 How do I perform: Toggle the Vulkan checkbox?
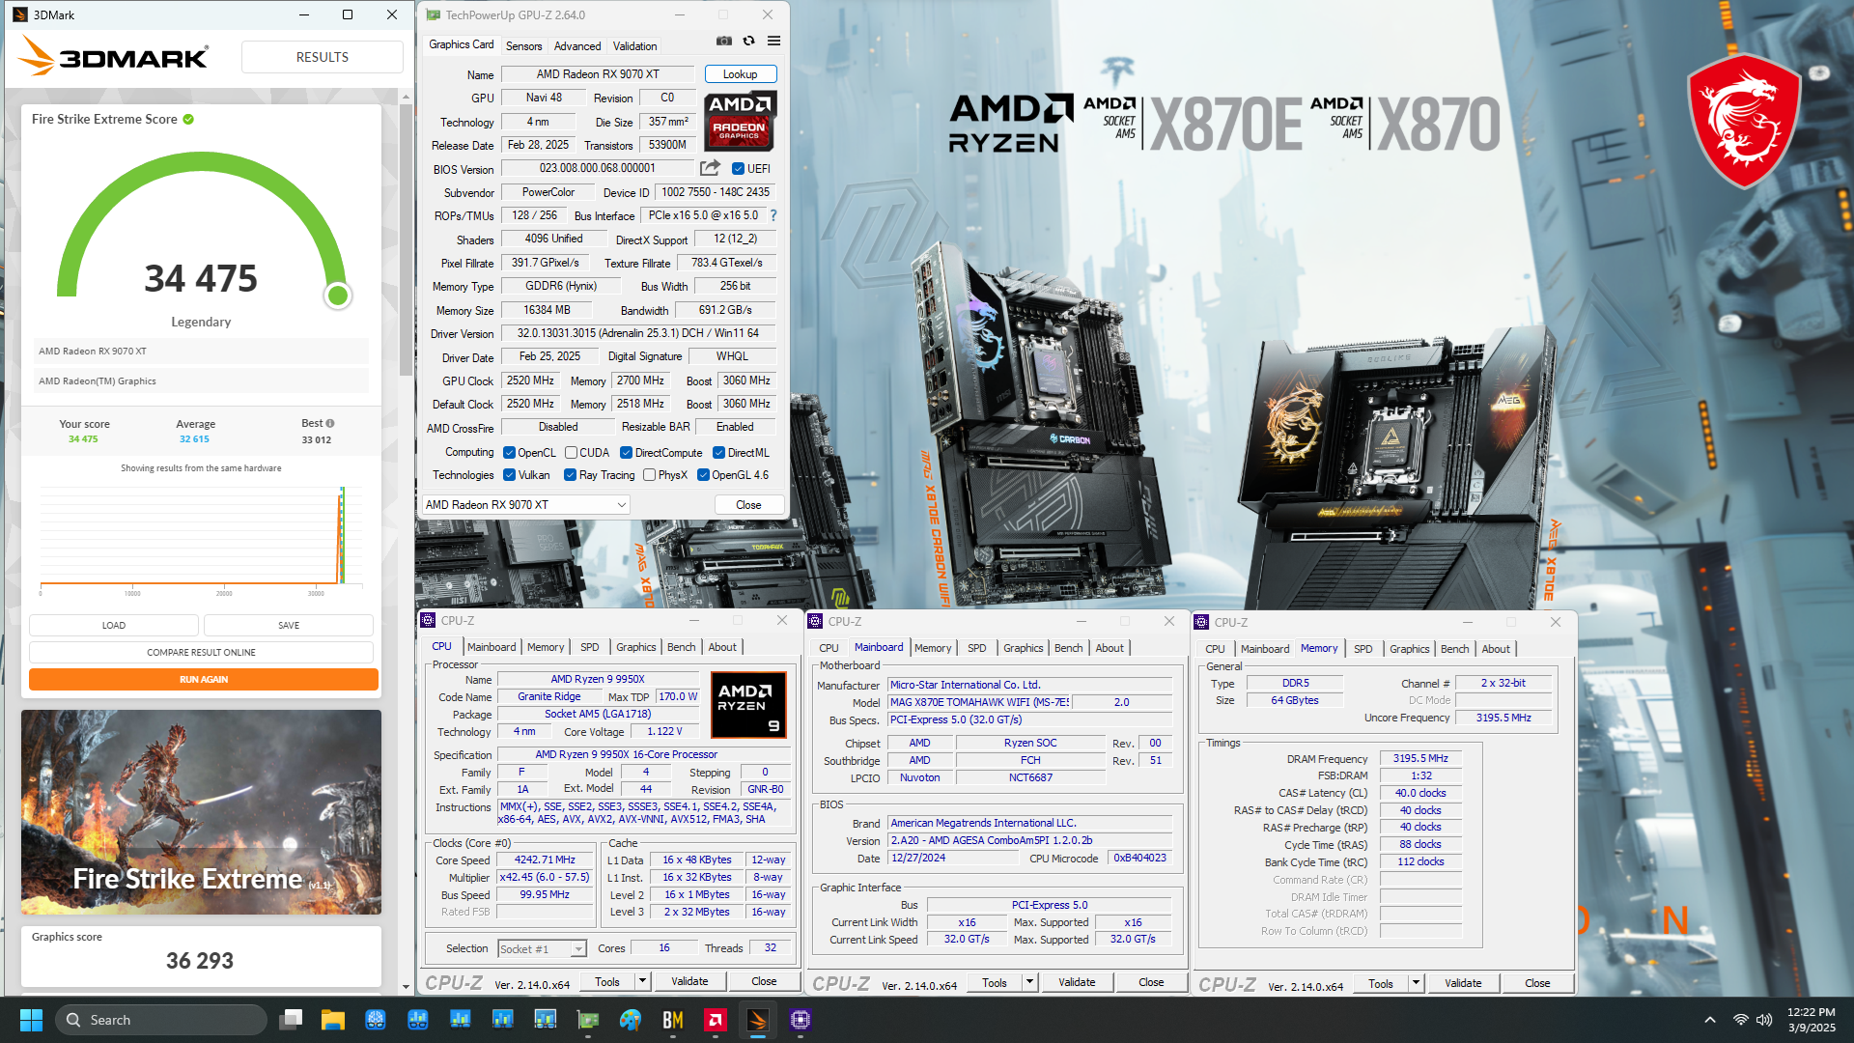click(x=509, y=474)
